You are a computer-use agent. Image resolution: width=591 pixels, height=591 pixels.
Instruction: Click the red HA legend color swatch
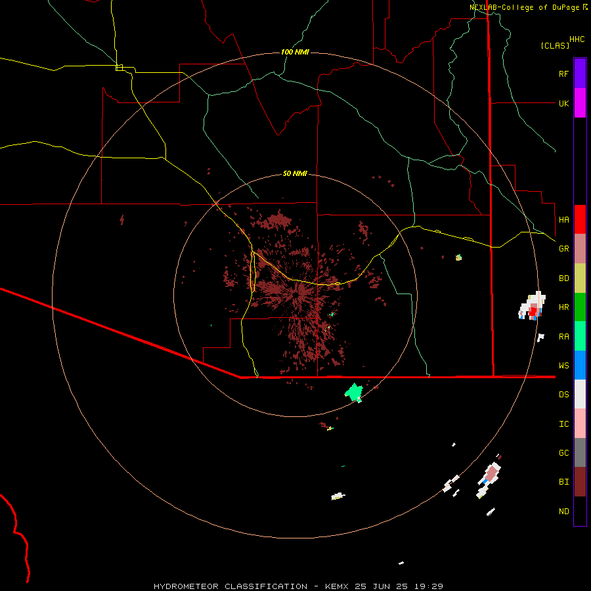point(580,219)
